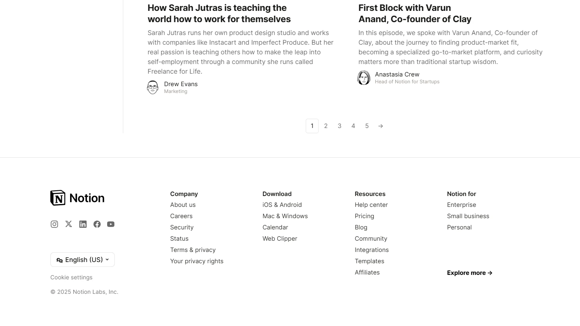This screenshot has height=326, width=580.
Task: Select page 3 in pagination
Action: [340, 126]
